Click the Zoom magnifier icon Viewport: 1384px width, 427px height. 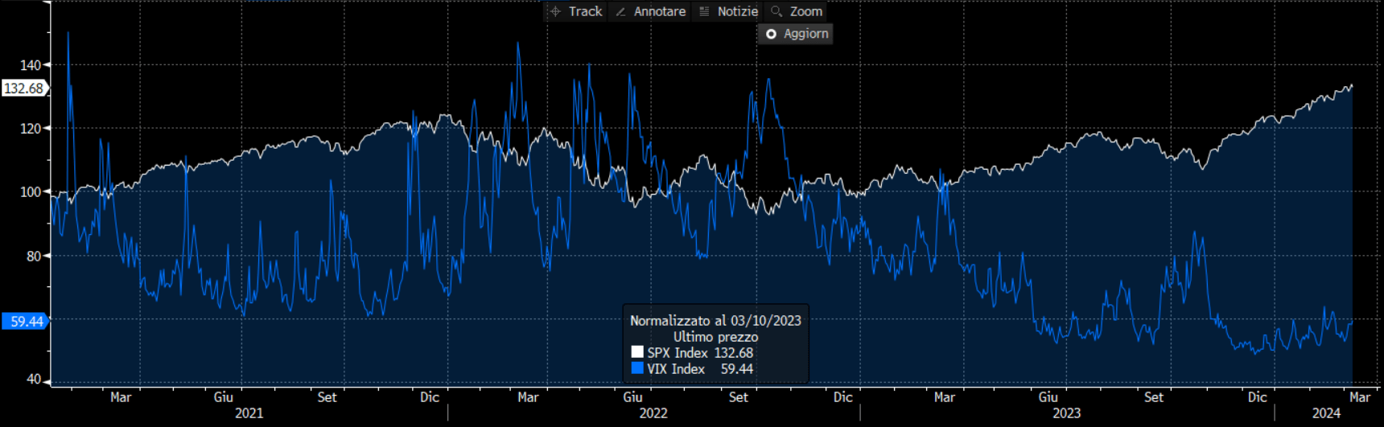coord(776,11)
